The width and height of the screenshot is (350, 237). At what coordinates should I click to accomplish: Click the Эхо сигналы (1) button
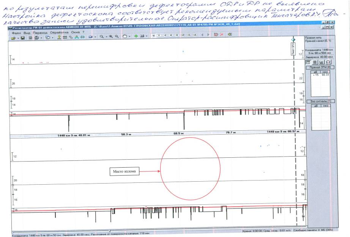pos(318,101)
